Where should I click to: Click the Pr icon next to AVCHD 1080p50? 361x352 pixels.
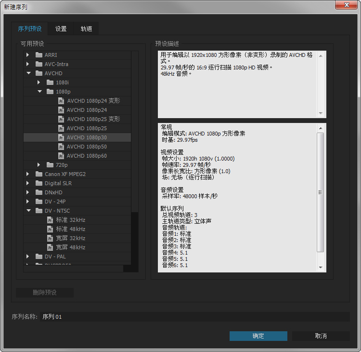61,147
